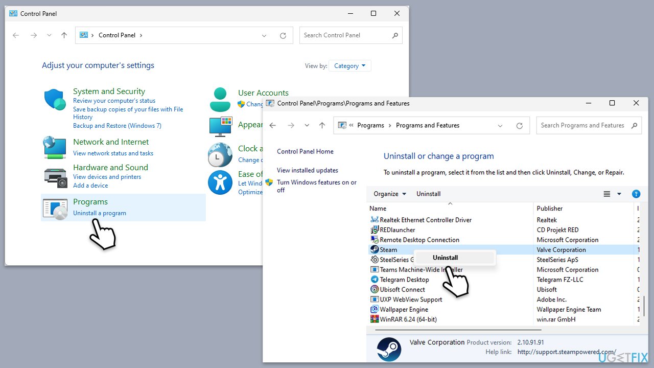Open the View installed updates link

click(x=308, y=170)
